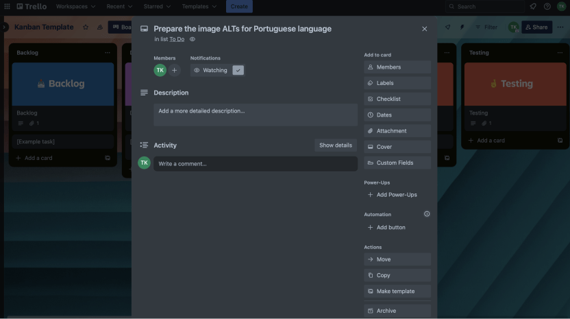Click the description text area
This screenshot has width=570, height=319.
click(256, 115)
